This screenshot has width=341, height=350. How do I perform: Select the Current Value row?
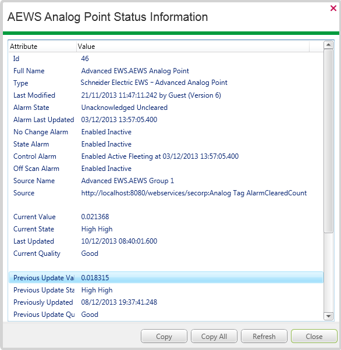pyautogui.click(x=166, y=217)
